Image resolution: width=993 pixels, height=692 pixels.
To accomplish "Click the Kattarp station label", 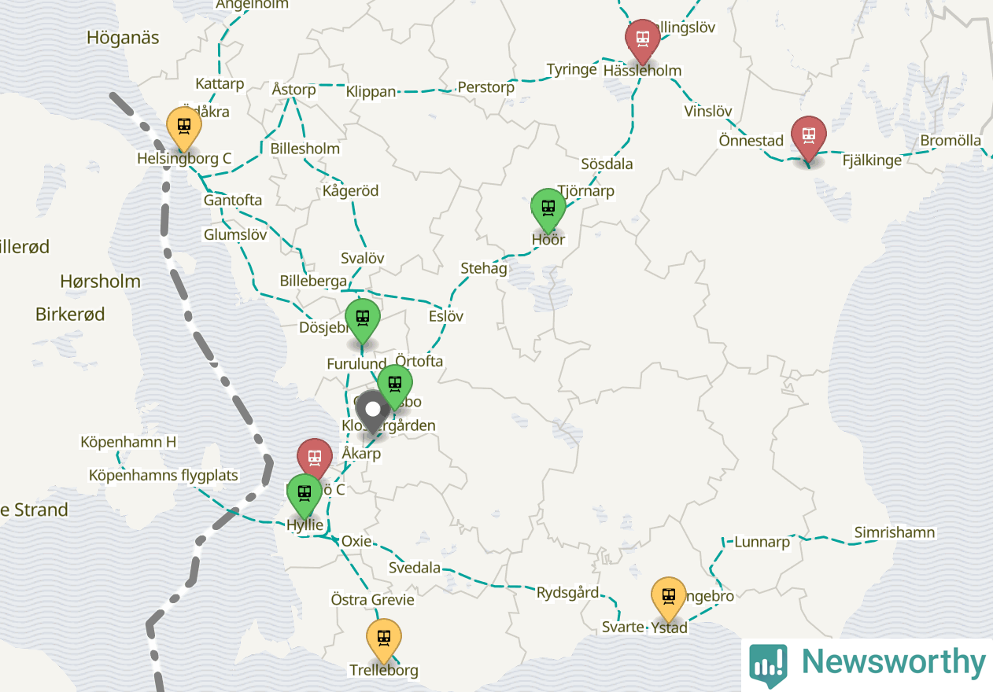I will [x=220, y=83].
